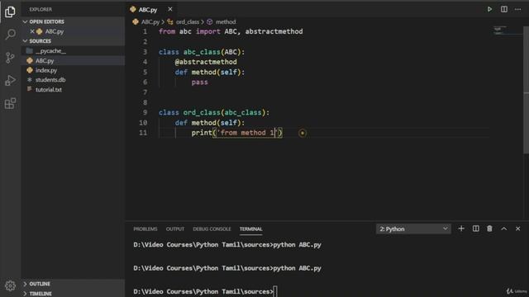Screen dimensions: 529x297
Task: Click line number 1 in gutter
Action: click(145, 31)
